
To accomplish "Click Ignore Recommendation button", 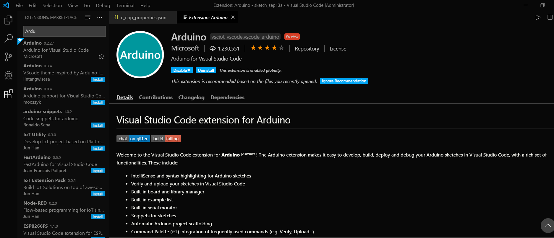I will click(x=344, y=81).
